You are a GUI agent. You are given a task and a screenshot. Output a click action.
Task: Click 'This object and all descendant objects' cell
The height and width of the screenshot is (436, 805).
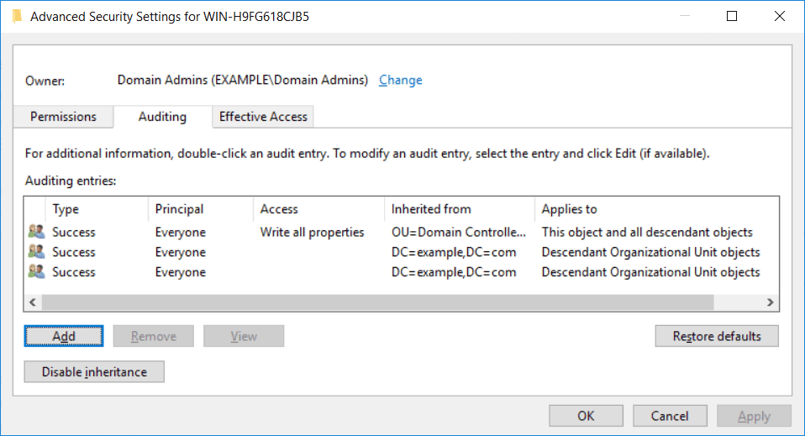point(647,232)
